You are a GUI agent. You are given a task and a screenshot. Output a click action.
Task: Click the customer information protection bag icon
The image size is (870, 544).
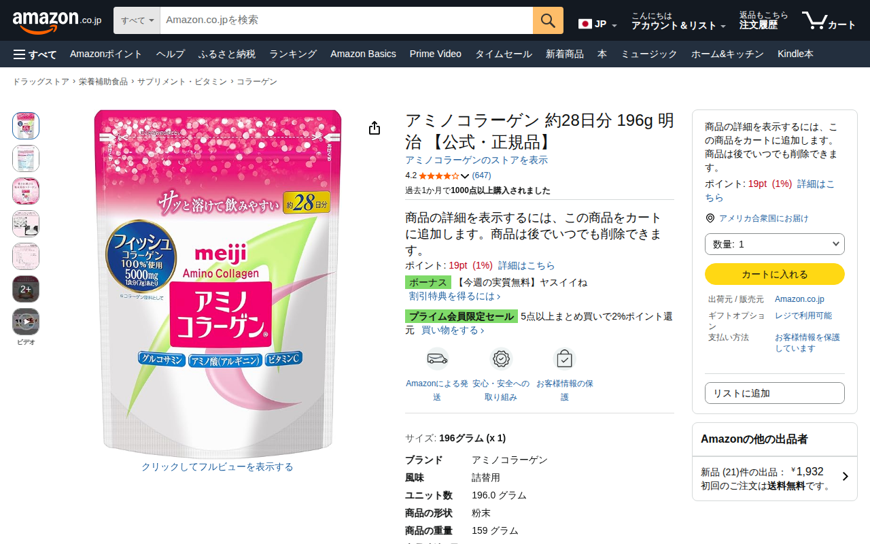pos(564,358)
